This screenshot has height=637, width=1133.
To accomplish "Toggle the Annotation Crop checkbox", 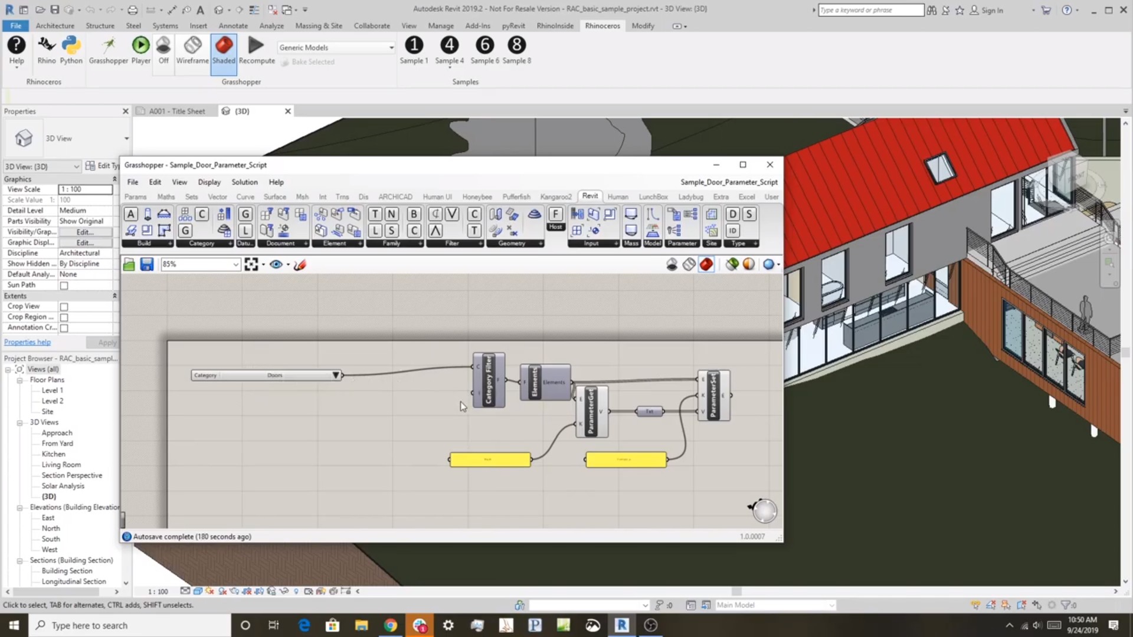I will (64, 328).
